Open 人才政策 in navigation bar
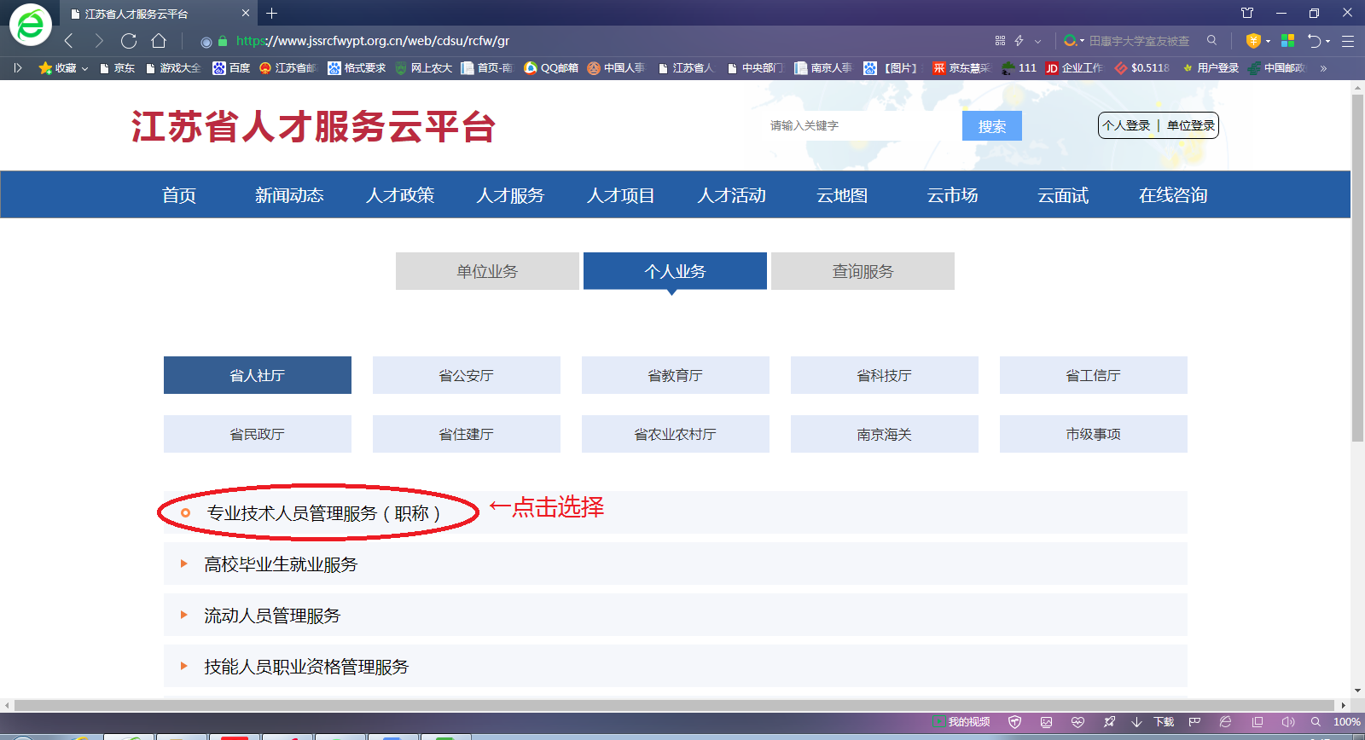This screenshot has width=1365, height=740. [400, 195]
